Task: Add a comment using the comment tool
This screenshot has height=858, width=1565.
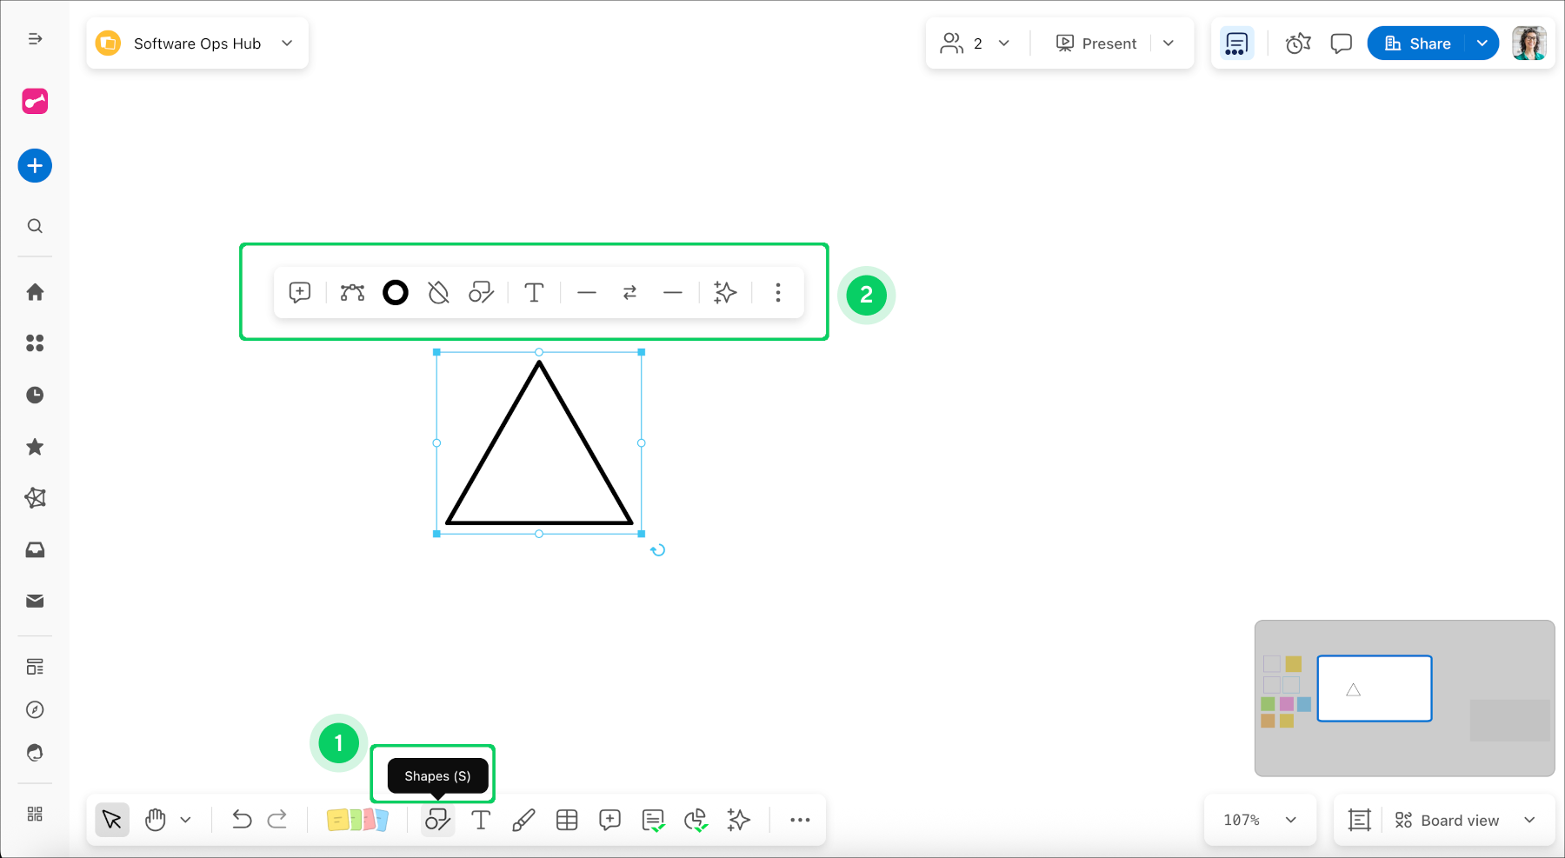Action: pos(609,819)
